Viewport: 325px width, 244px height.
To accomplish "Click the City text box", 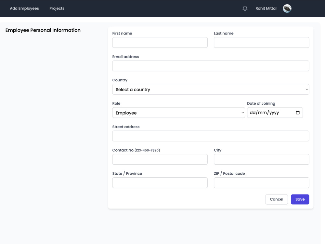I will 261,159.
